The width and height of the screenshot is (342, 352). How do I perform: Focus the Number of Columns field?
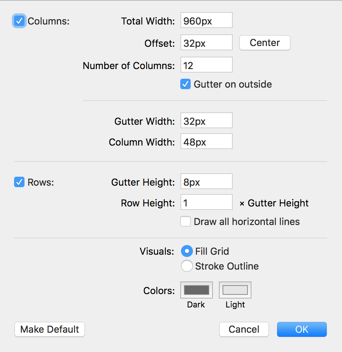[x=206, y=65]
